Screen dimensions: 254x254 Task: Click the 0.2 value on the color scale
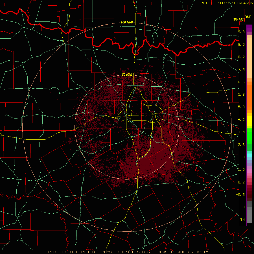[x=241, y=182]
